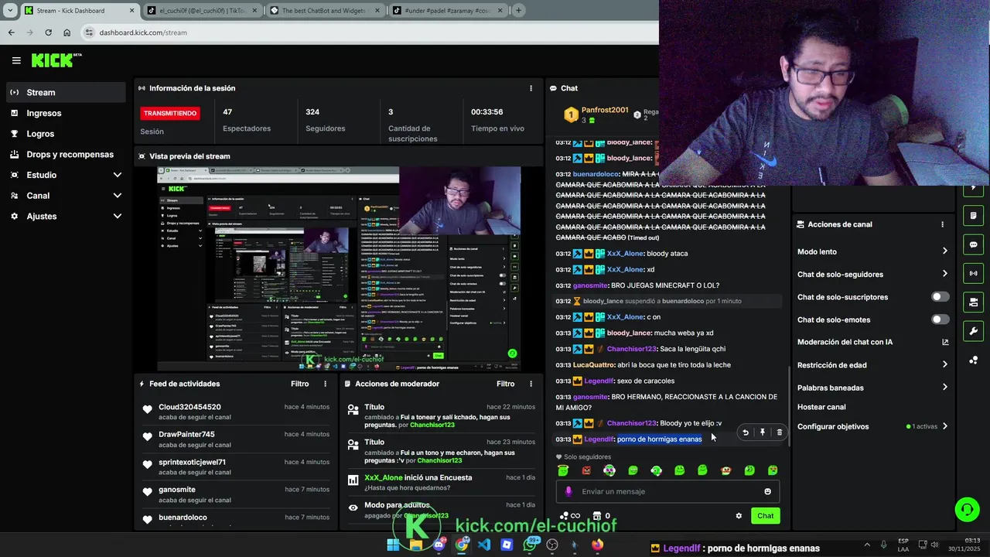Open the Acciones de canal kebab menu
This screenshot has width=990, height=557.
(942, 224)
